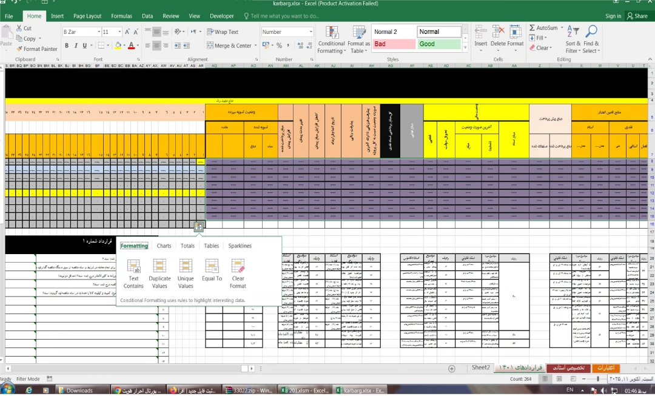655x396 pixels.
Task: Switch to the Formulas ribbon tab
Action: click(x=121, y=16)
